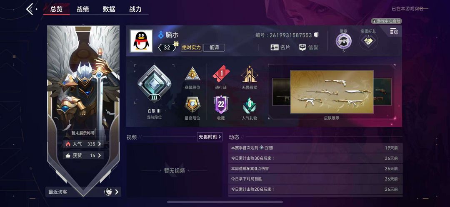The image size is (450, 207).
Task: Open the 名片 name card
Action: click(280, 47)
